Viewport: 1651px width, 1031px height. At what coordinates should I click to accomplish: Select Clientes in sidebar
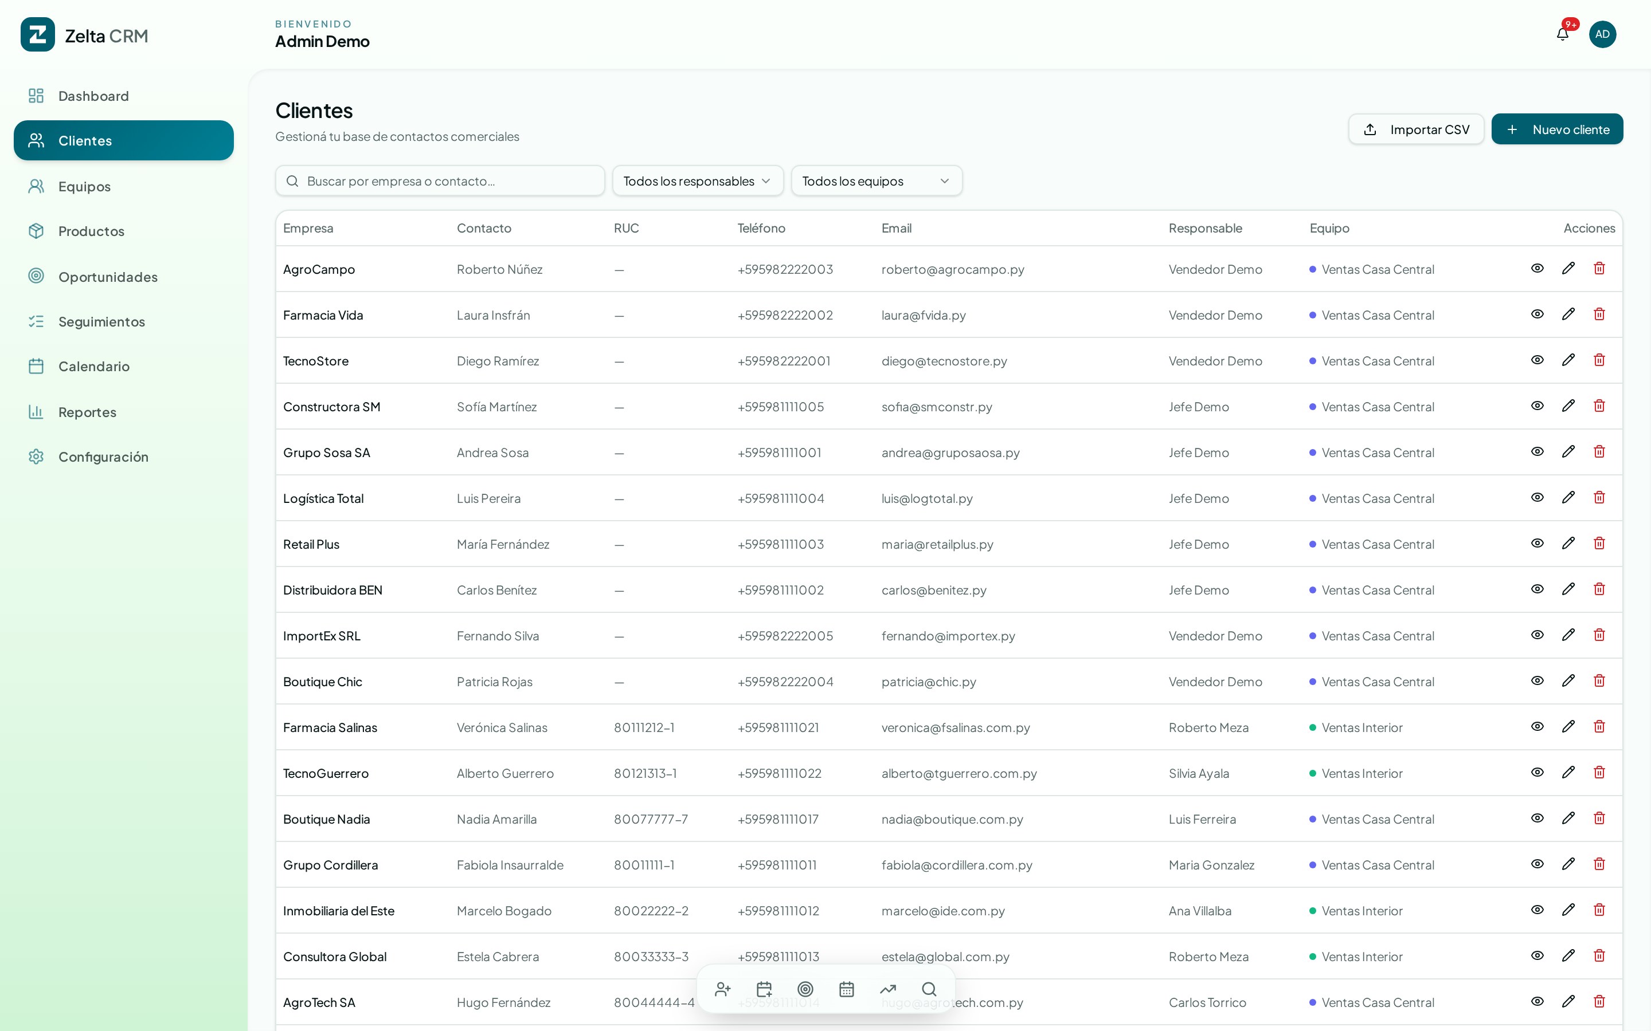pos(123,140)
